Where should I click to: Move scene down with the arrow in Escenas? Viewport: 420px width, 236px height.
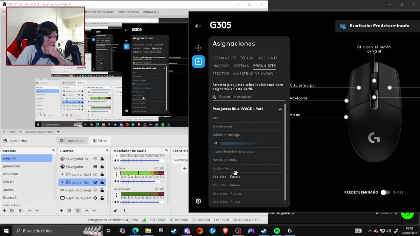point(37,210)
